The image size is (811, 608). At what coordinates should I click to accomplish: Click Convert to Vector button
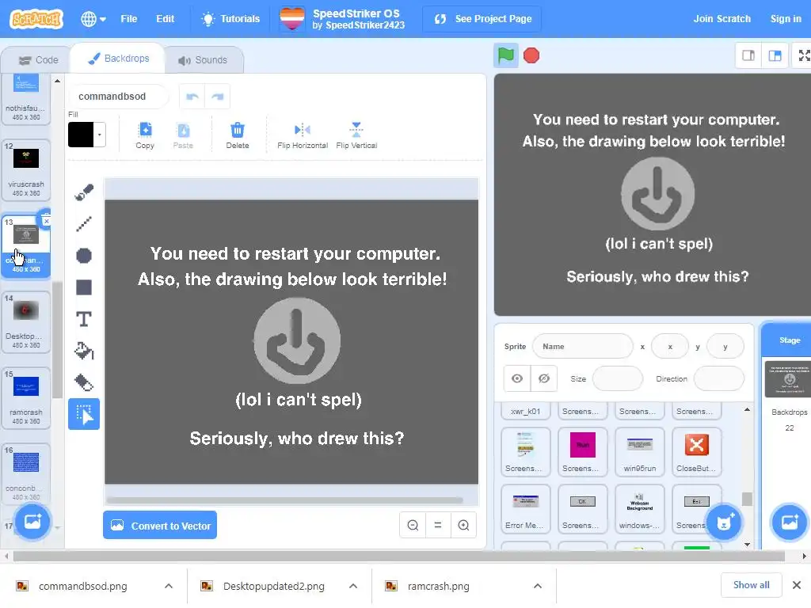click(160, 526)
